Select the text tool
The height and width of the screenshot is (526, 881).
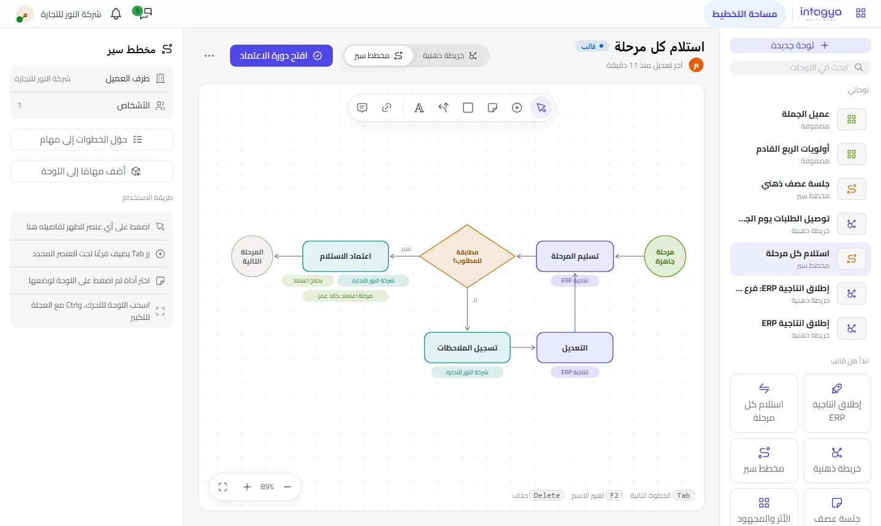pos(419,108)
